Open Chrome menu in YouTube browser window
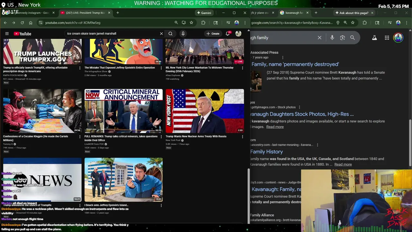 (x=245, y=23)
